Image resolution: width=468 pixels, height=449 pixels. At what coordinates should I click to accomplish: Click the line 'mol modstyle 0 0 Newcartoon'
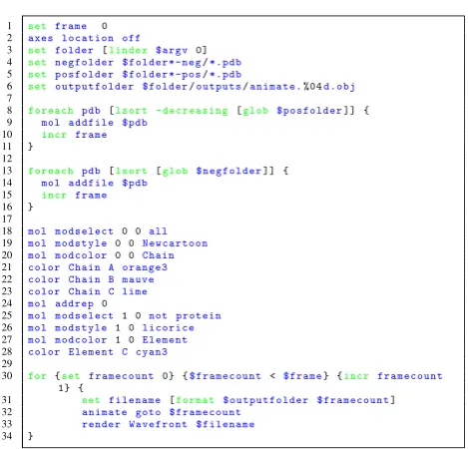tap(118, 243)
